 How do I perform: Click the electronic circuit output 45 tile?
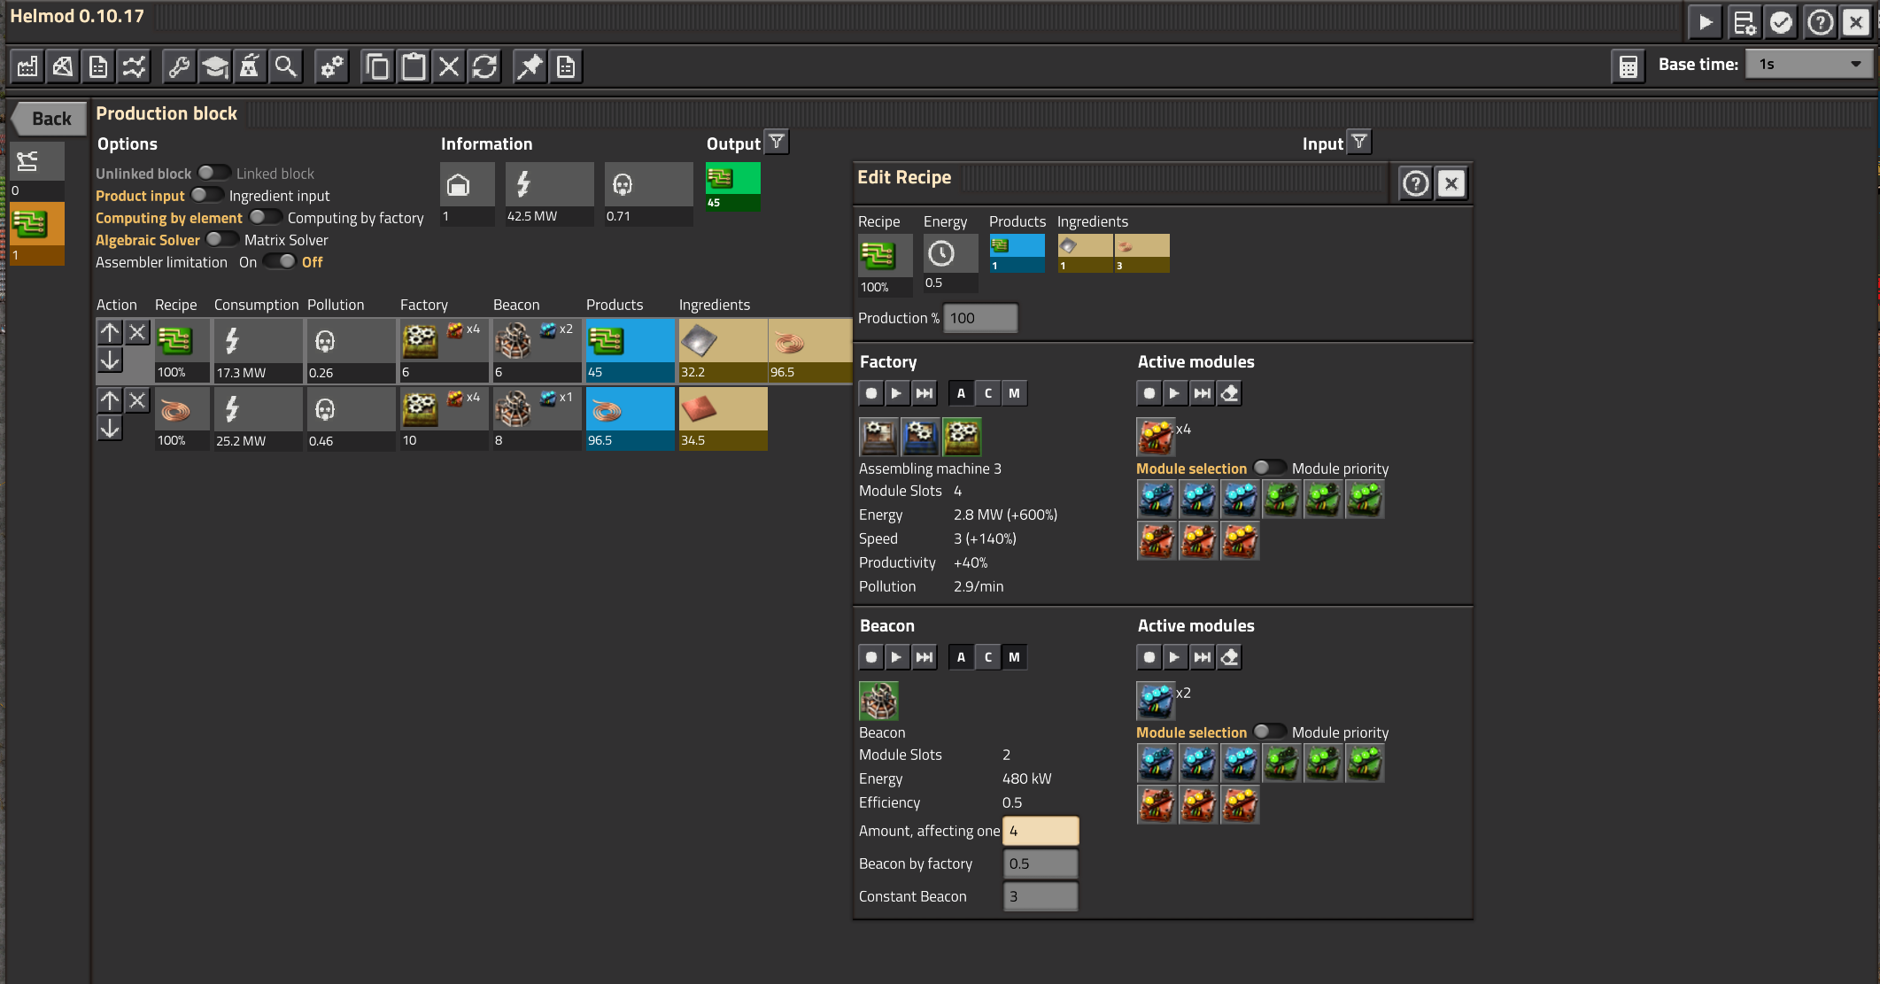pyautogui.click(x=733, y=186)
